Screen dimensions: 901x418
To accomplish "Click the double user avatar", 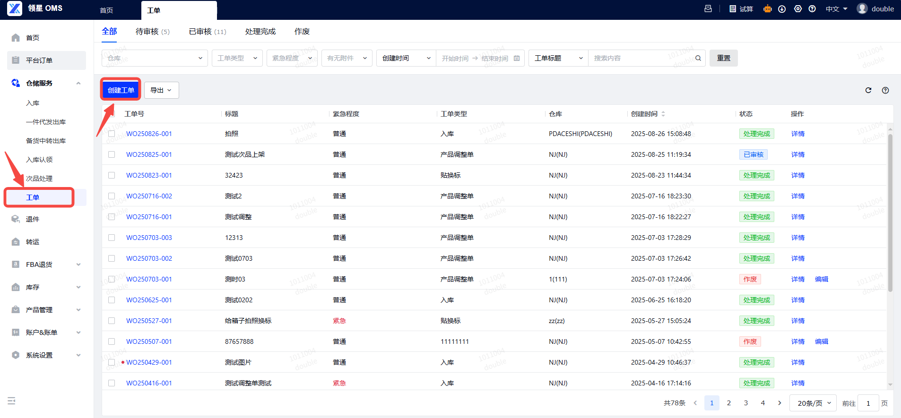I will tap(862, 9).
